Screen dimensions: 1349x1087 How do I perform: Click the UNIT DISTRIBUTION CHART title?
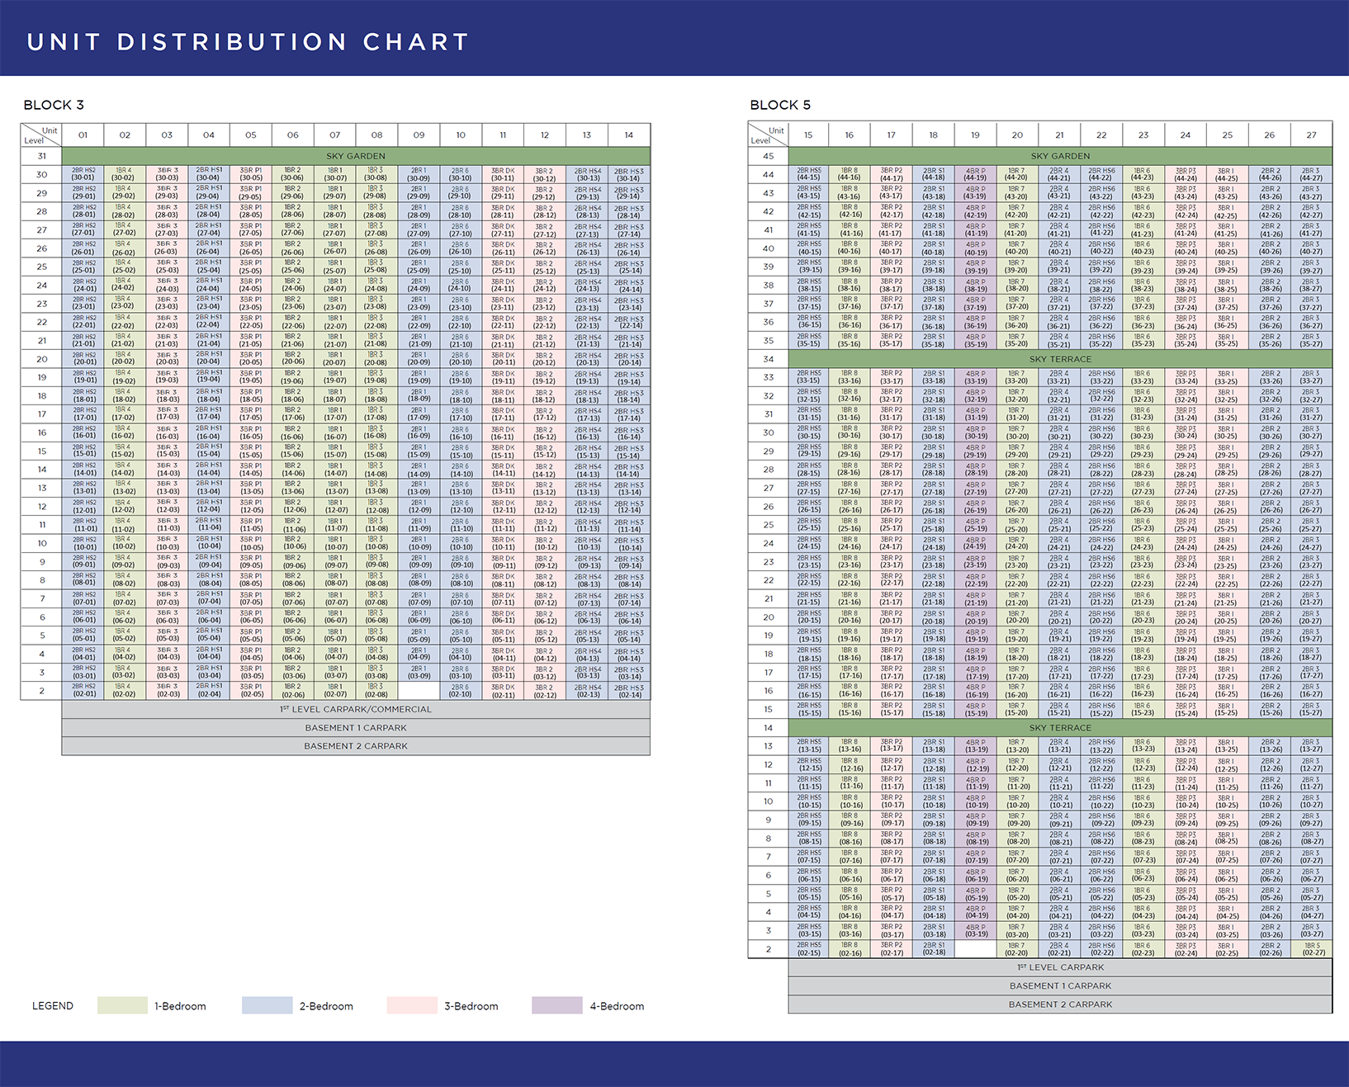click(x=246, y=41)
